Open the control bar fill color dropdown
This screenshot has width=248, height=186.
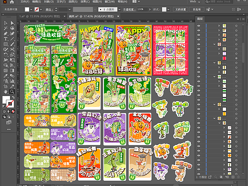point(31,10)
